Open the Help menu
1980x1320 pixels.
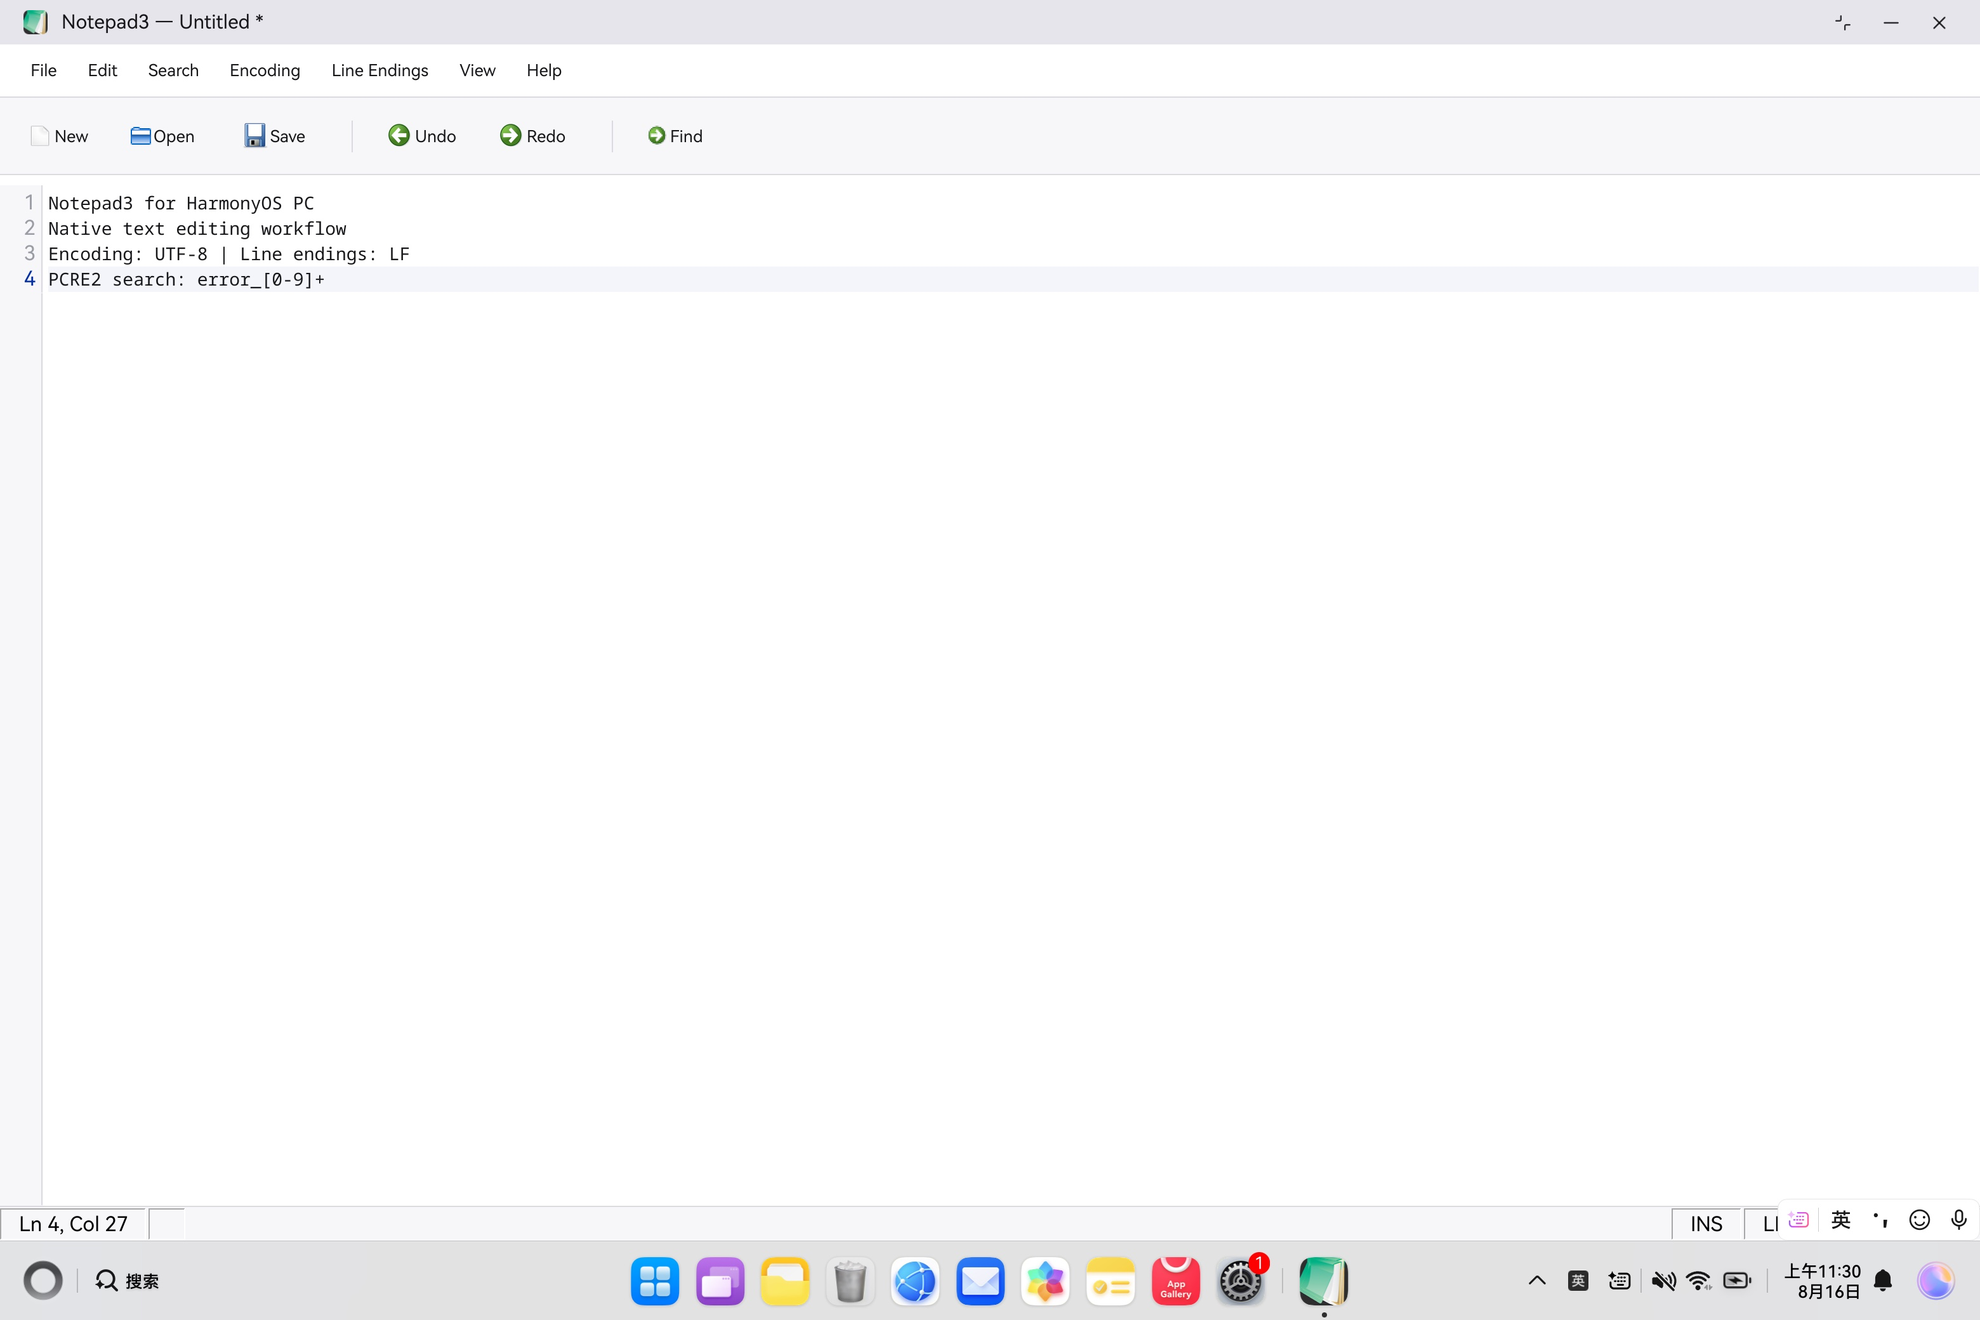click(x=544, y=70)
